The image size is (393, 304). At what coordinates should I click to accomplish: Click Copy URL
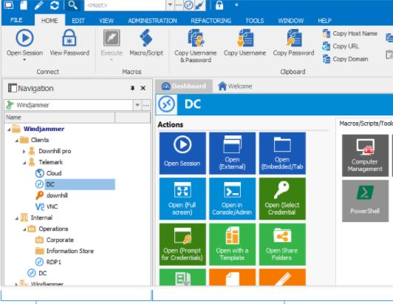point(341,46)
